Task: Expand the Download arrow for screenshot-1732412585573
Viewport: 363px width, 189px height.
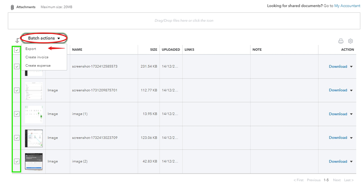Action: [x=351, y=67]
